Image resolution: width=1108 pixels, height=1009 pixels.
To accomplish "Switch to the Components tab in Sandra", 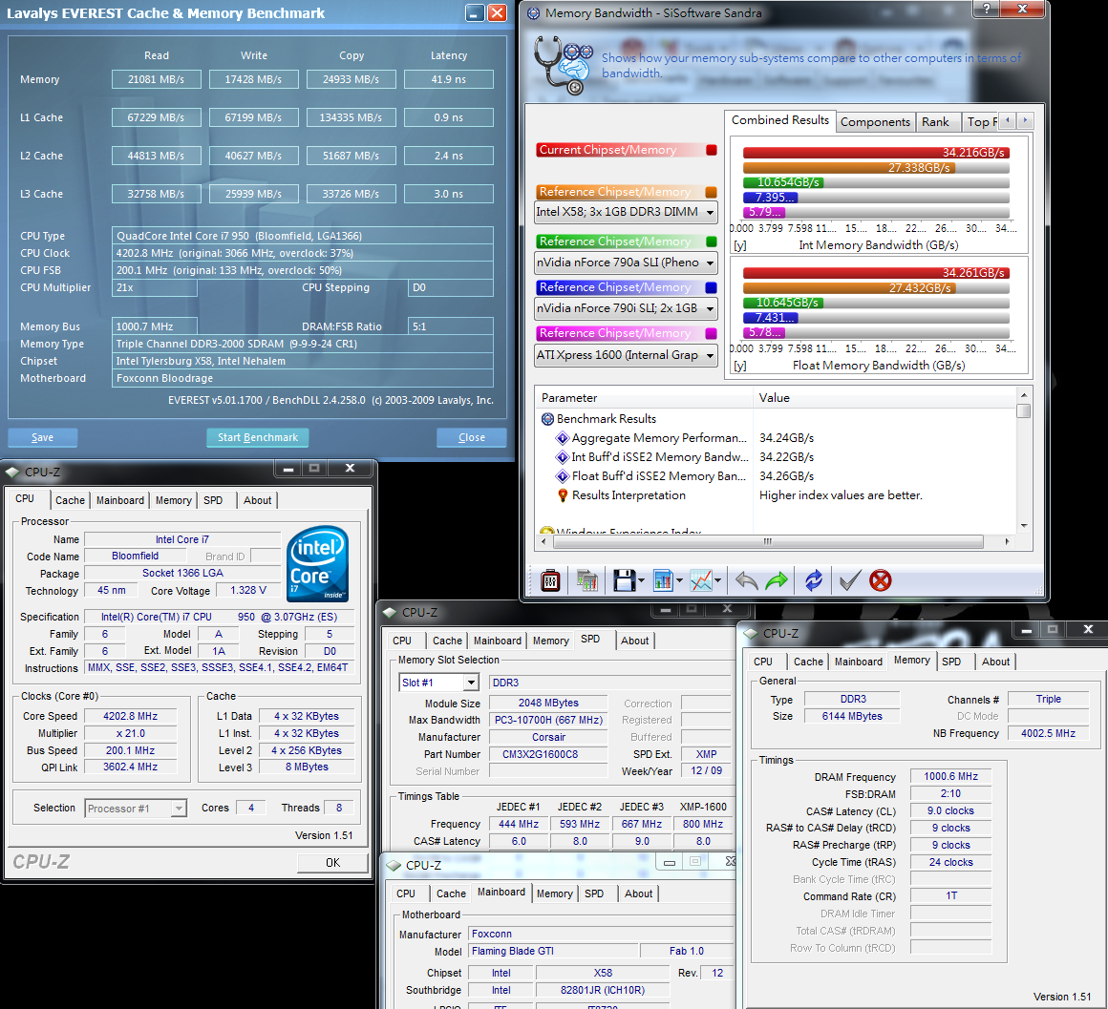I will (x=875, y=122).
